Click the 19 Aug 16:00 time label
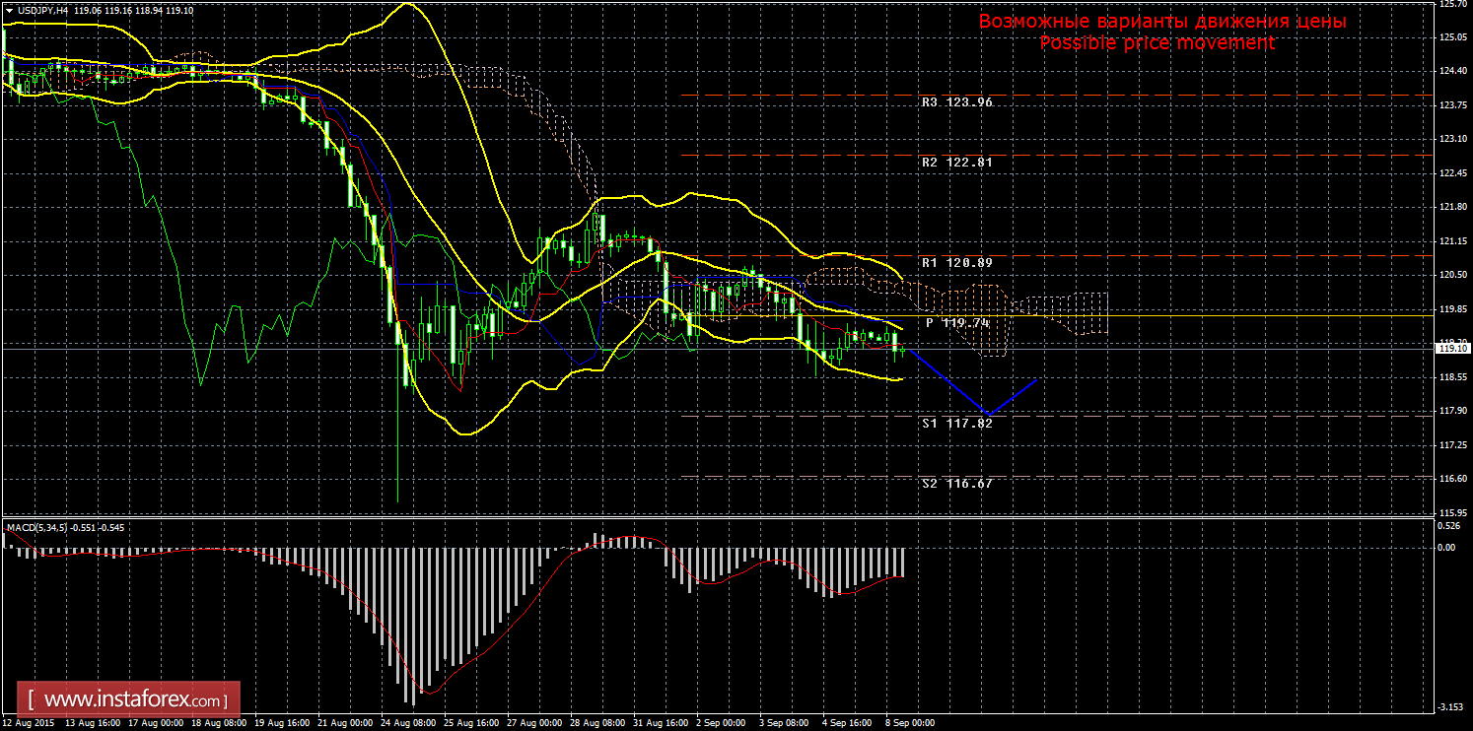 click(x=281, y=723)
